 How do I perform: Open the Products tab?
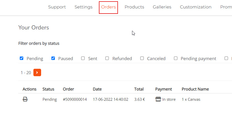(x=134, y=7)
